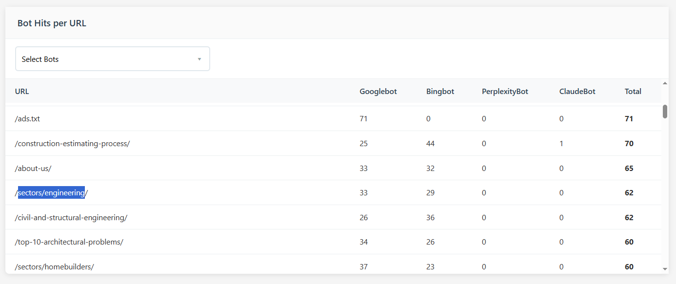The image size is (676, 284).
Task: Select the ClaudeBot column header
Action: click(x=577, y=91)
